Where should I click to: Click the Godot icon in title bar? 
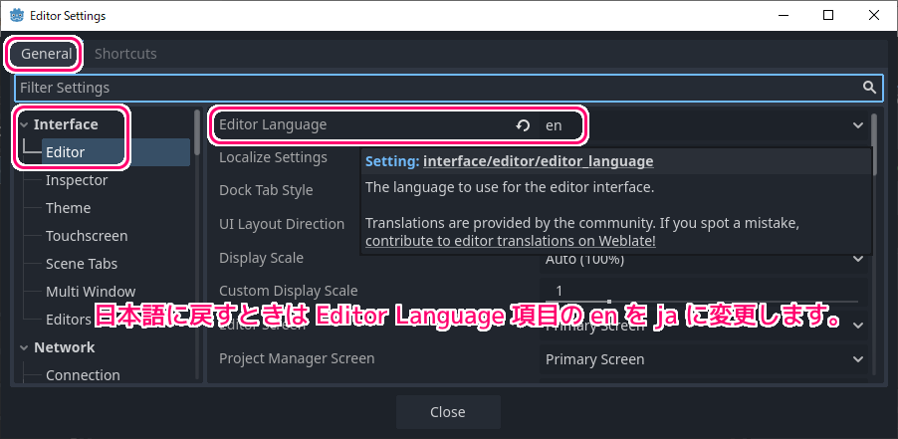[x=17, y=16]
